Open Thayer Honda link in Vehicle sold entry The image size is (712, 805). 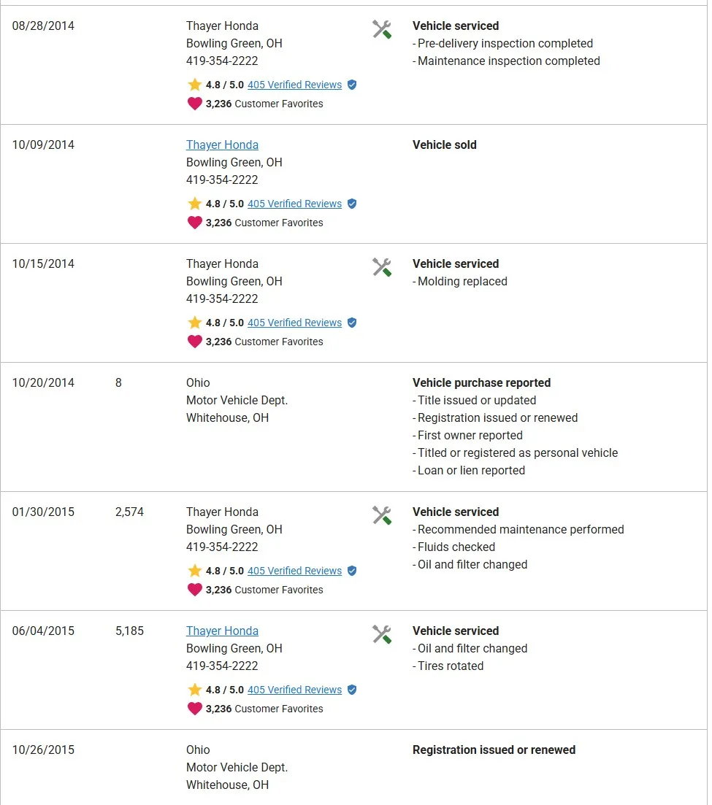[x=222, y=145]
